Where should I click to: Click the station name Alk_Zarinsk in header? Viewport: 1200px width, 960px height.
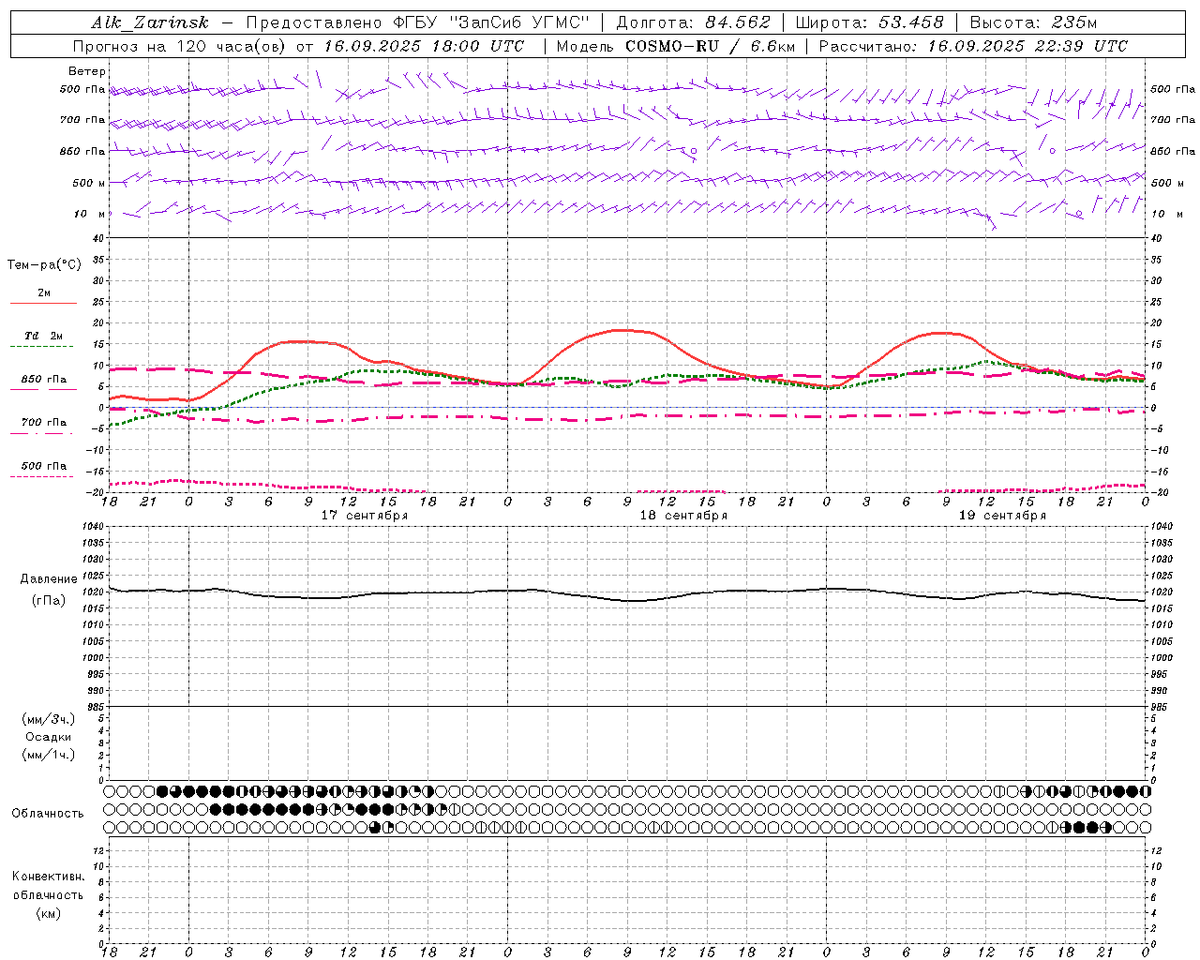(x=150, y=22)
